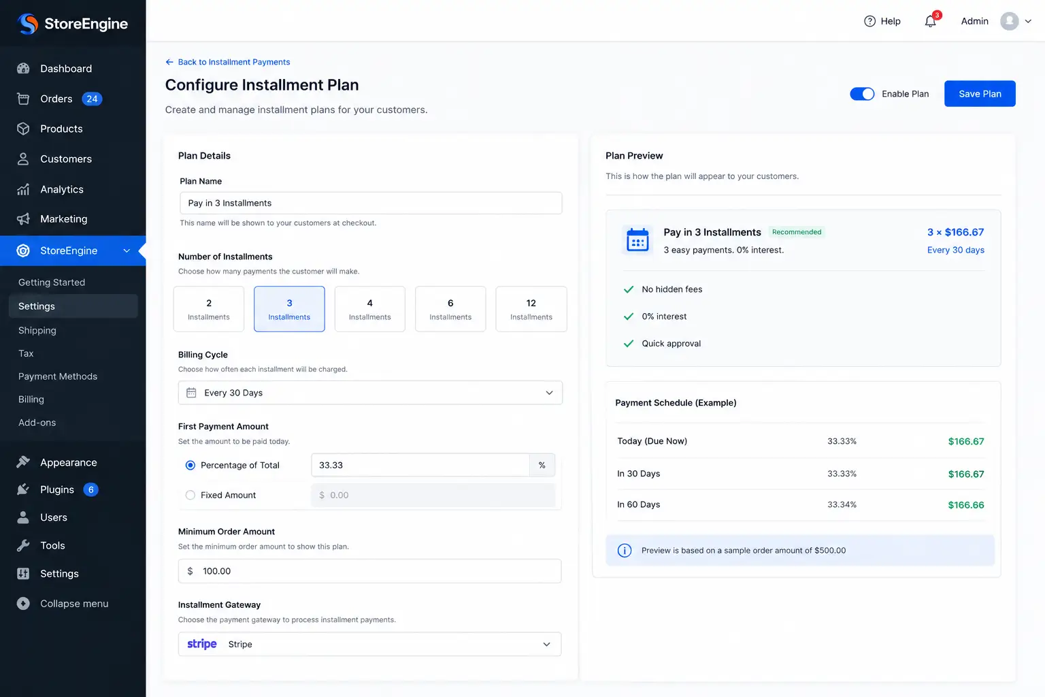The height and width of the screenshot is (697, 1045).
Task: Open Tax submenu item
Action: 26,353
